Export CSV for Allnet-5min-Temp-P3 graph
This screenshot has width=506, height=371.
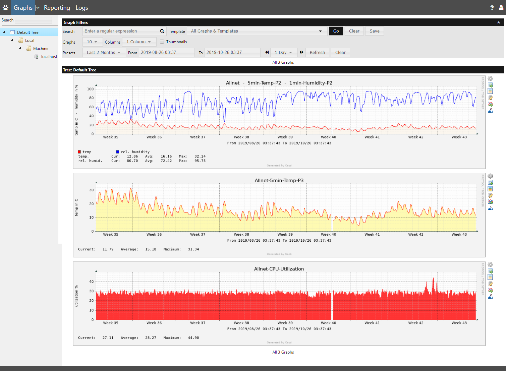[490, 182]
